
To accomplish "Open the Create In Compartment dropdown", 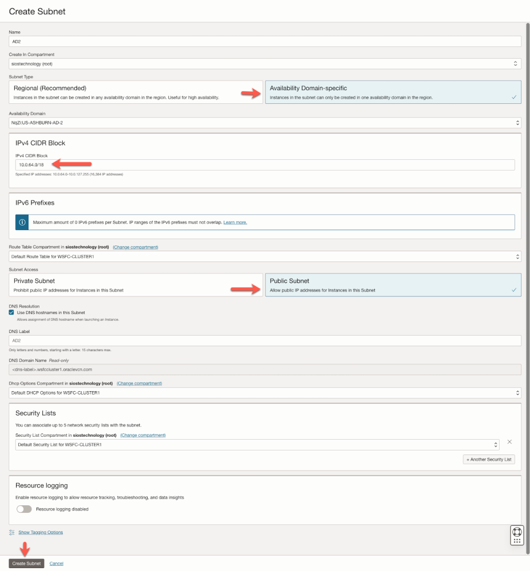I will (265, 64).
